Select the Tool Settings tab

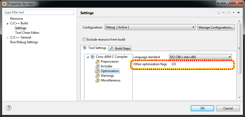[x=95, y=48]
